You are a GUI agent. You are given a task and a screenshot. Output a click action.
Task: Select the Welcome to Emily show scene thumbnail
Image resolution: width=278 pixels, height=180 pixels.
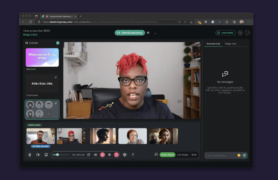click(x=42, y=58)
